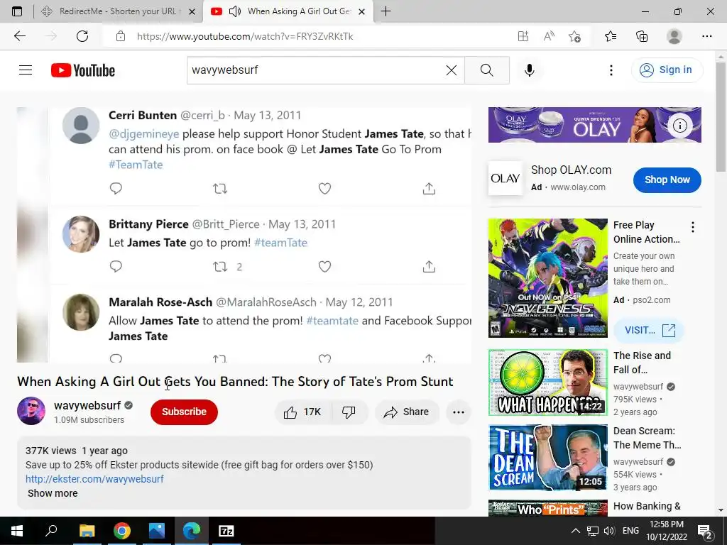Open Windows Start menu

click(17, 531)
